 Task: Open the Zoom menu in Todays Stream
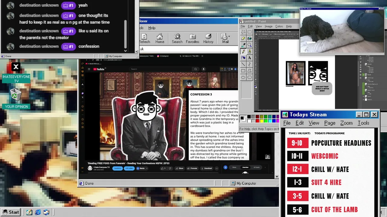click(346, 123)
